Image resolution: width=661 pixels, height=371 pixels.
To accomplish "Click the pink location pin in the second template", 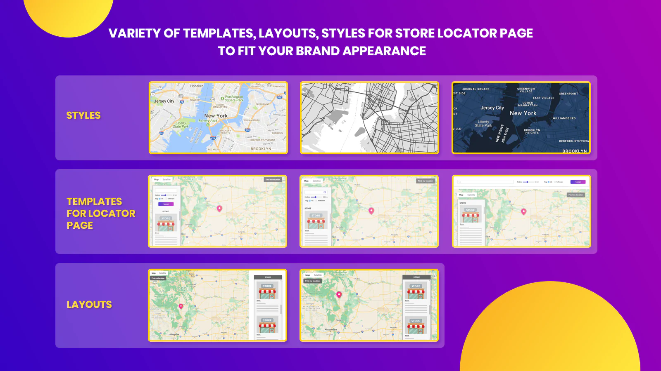I will click(x=371, y=211).
